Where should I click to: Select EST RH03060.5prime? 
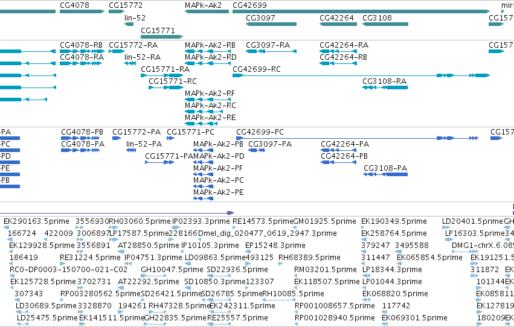(x=140, y=221)
